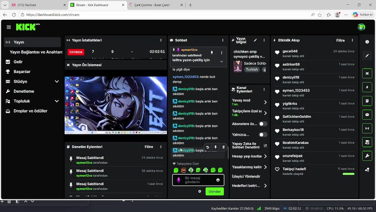Screen dimensions: 376x212
Task: Toggle the moderation actions note icon in right sidebar
Action: [367, 101]
